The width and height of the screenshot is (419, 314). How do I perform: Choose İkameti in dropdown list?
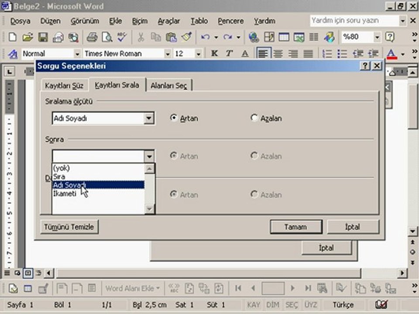pyautogui.click(x=98, y=193)
